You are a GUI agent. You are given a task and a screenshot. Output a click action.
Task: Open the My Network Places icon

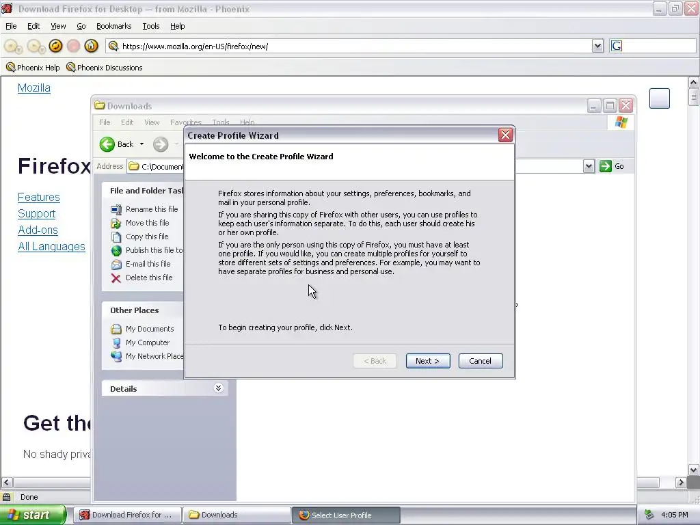click(x=116, y=356)
